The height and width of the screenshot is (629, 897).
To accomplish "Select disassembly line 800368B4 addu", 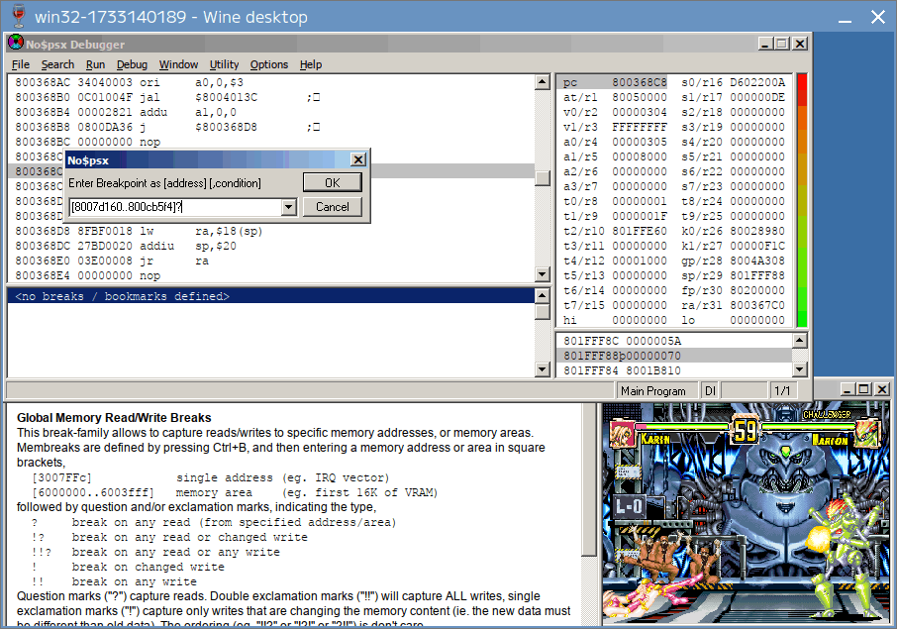I will pyautogui.click(x=271, y=112).
